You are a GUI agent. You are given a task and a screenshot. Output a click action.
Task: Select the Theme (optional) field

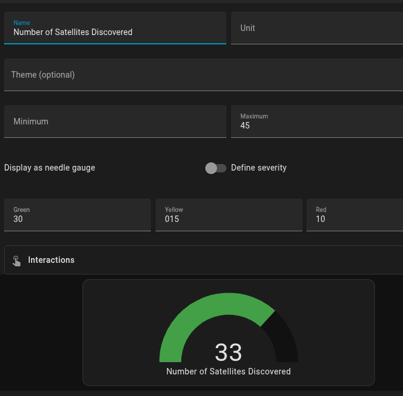point(203,75)
